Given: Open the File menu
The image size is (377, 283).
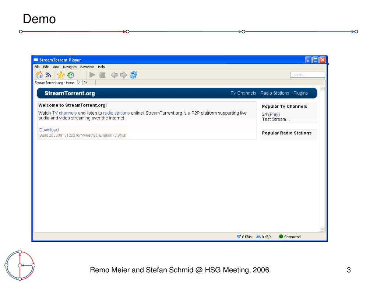Looking at the screenshot, I should point(37,67).
